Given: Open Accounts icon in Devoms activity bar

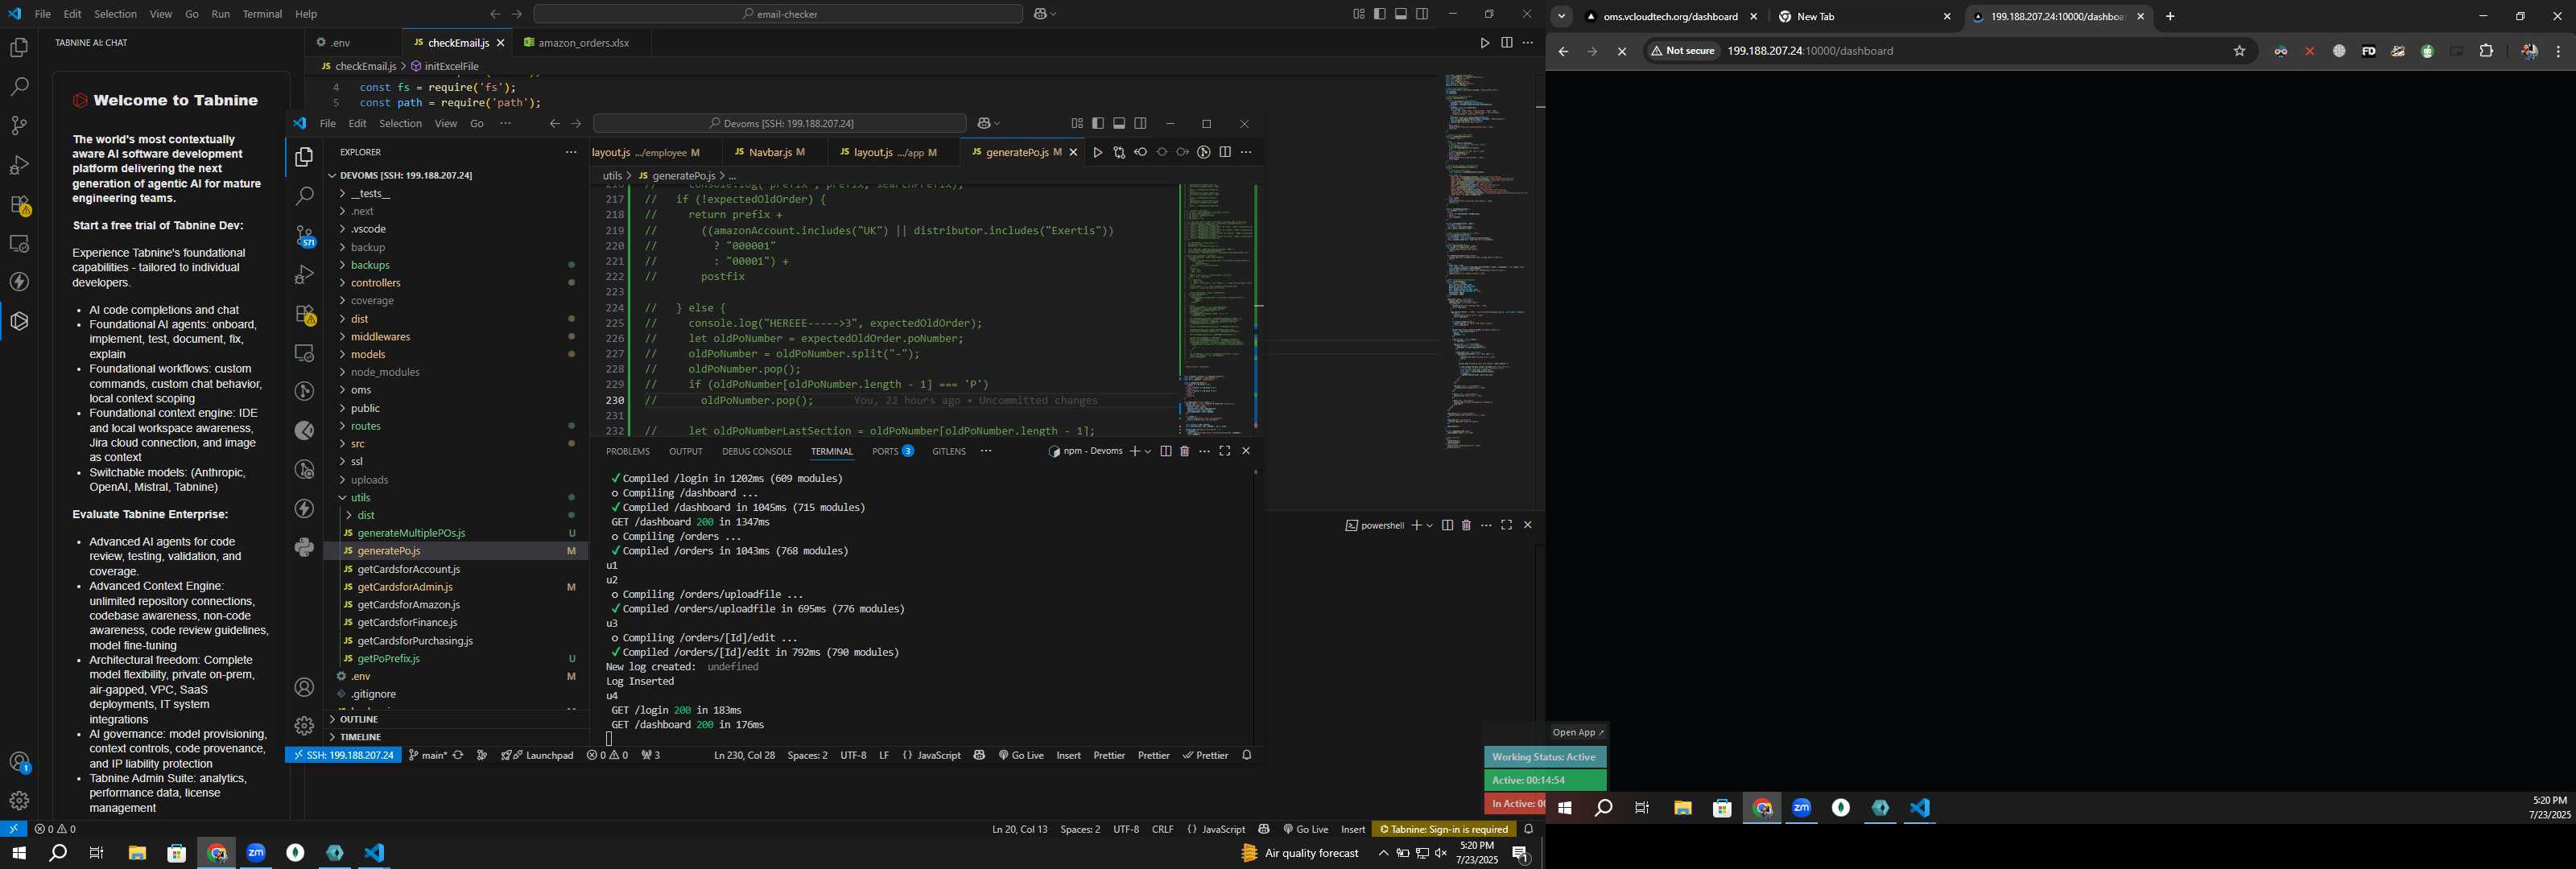Looking at the screenshot, I should click(304, 687).
